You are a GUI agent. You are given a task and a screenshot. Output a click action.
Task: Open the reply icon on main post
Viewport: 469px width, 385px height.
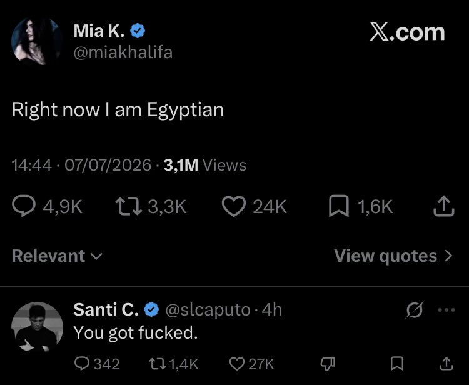tap(24, 206)
